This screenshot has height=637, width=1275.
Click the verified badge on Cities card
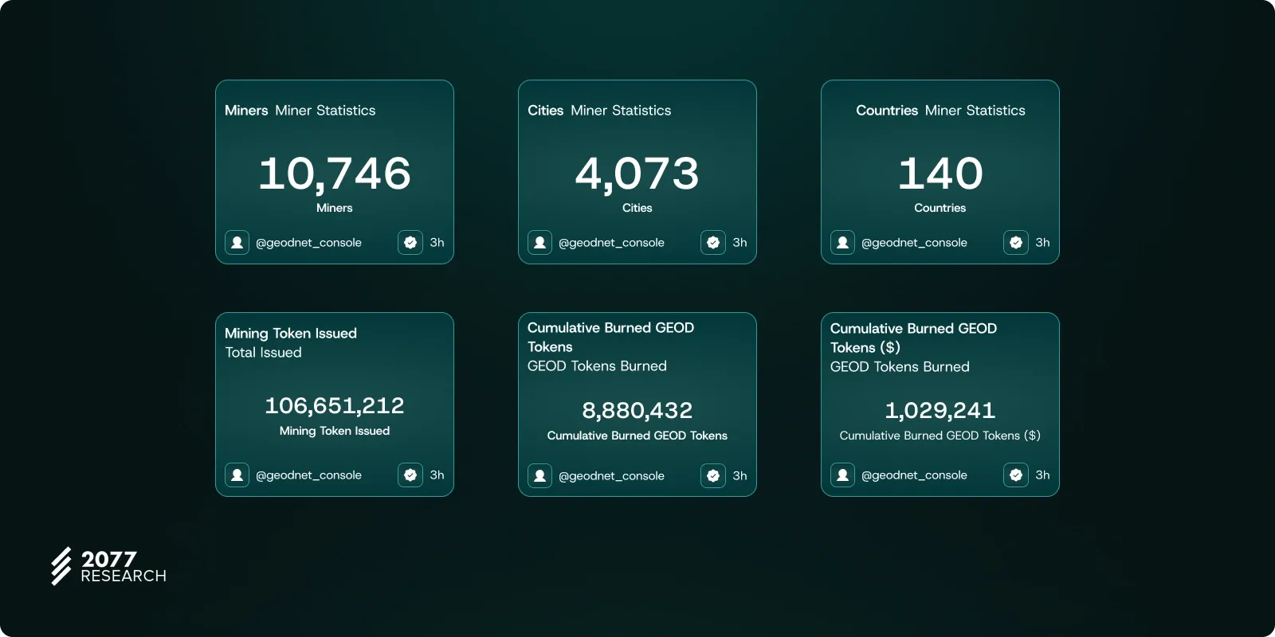[x=713, y=243]
